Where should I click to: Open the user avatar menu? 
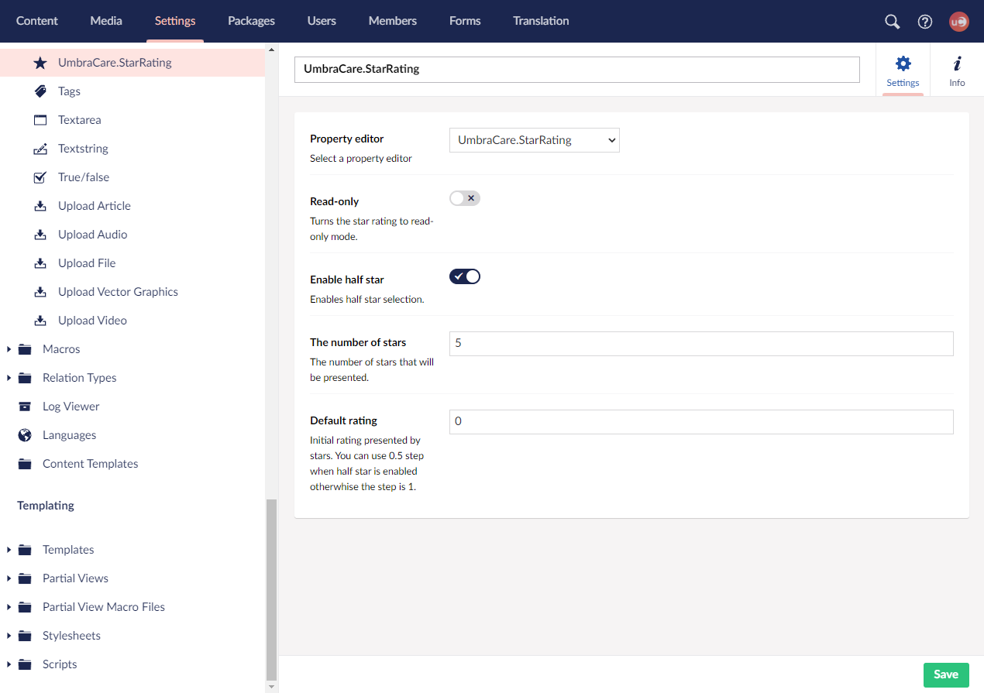(959, 22)
